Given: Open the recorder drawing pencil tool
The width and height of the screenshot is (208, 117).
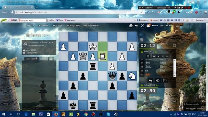Looking at the screenshot, I should pos(182,8).
